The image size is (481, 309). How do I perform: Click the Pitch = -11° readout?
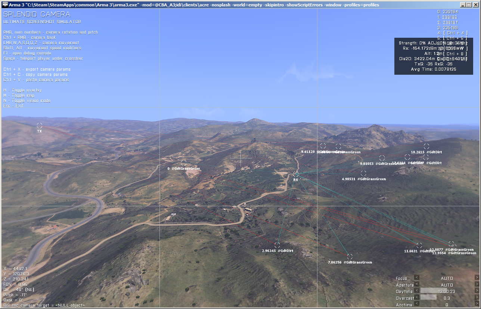tap(15, 295)
